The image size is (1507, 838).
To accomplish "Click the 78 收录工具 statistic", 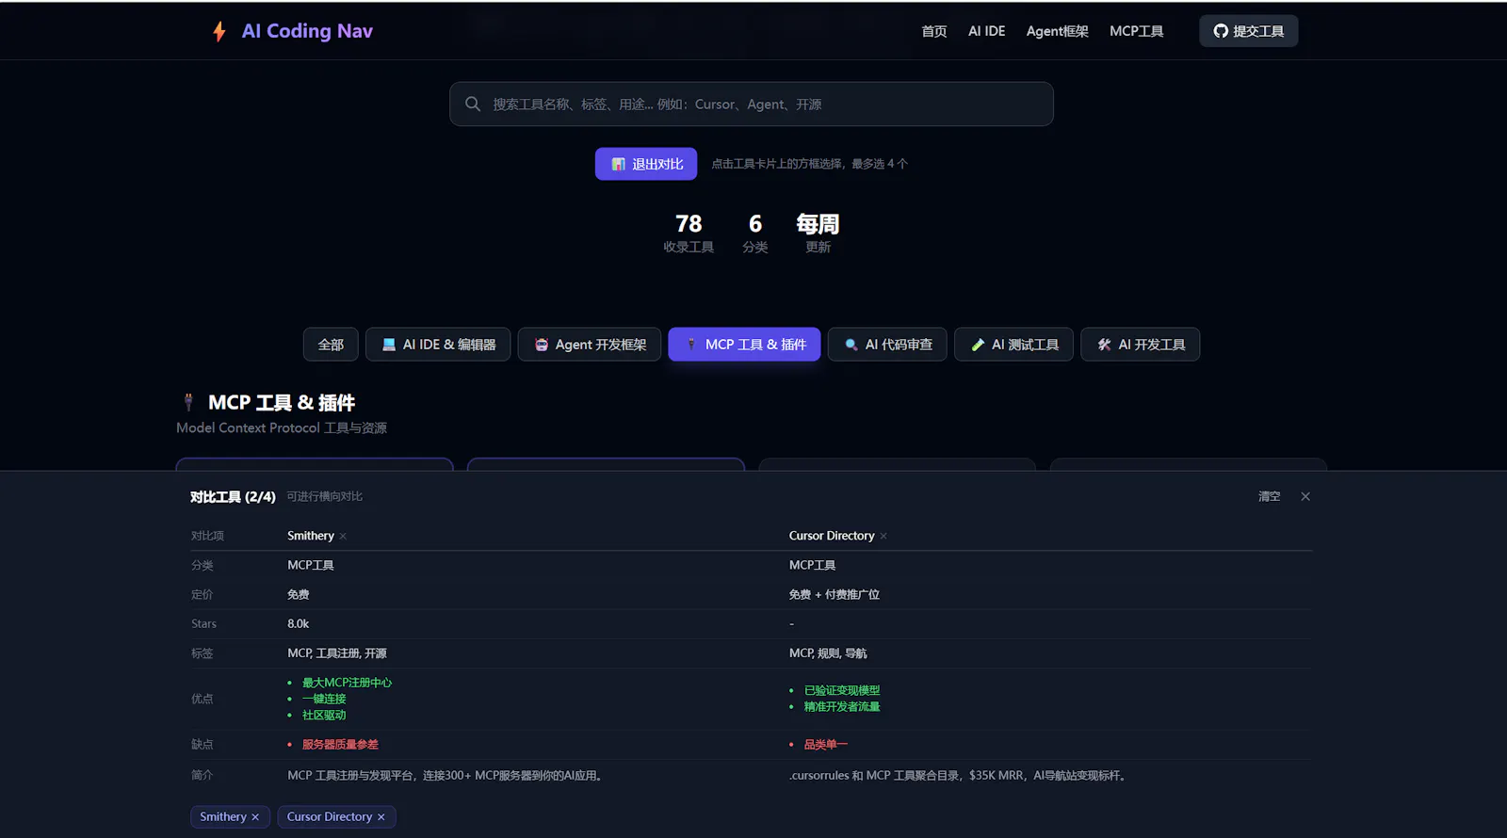I will [689, 233].
